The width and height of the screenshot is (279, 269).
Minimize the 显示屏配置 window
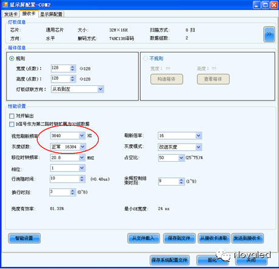[256, 5]
